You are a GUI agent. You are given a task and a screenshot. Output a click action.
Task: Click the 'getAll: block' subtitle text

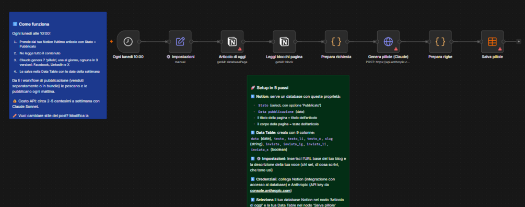click(x=284, y=62)
